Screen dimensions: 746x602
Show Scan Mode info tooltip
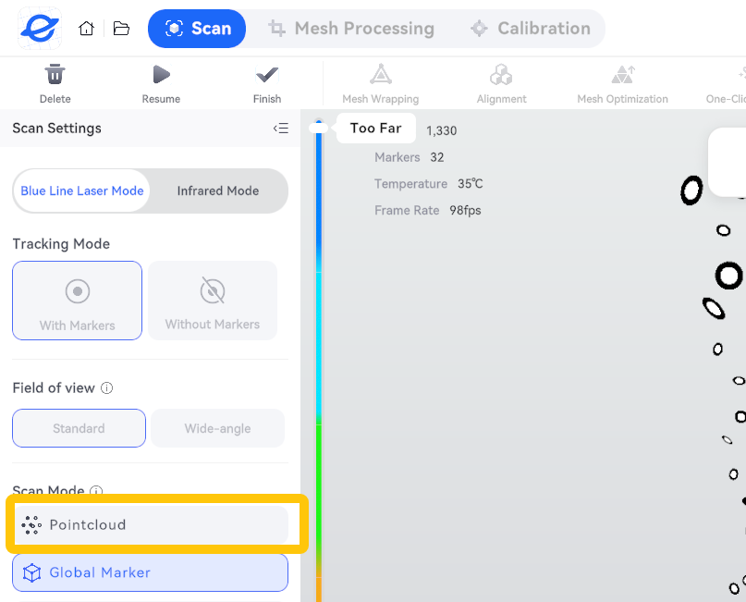coord(96,491)
